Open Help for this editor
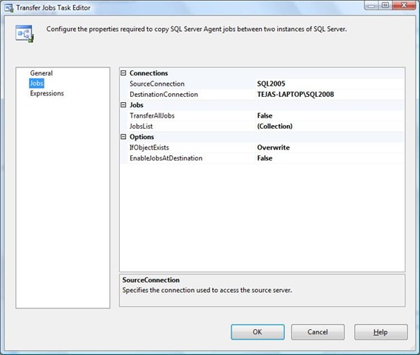 tap(381, 332)
